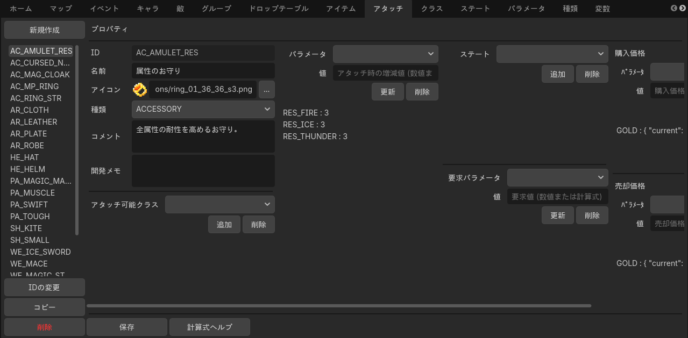This screenshot has width=688, height=338.
Task: Select the RES_ICE : 3 entry
Action: (304, 125)
